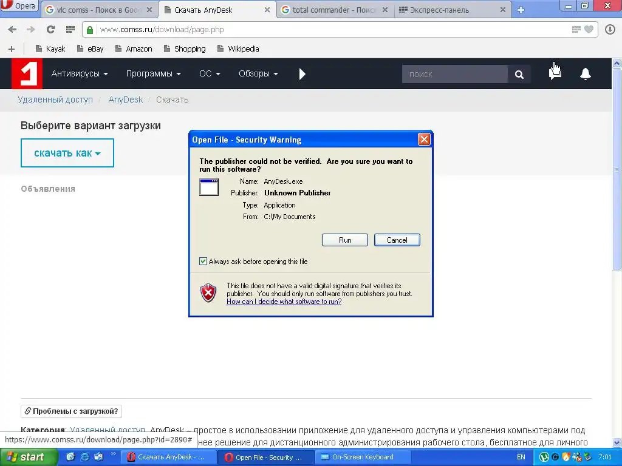Click Cancel in the security warning dialog
The width and height of the screenshot is (622, 466).
[x=397, y=240]
